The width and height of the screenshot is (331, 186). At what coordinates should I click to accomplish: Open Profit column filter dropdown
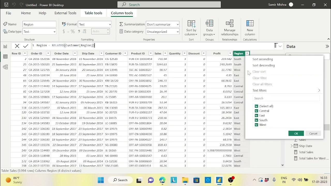tap(230, 53)
